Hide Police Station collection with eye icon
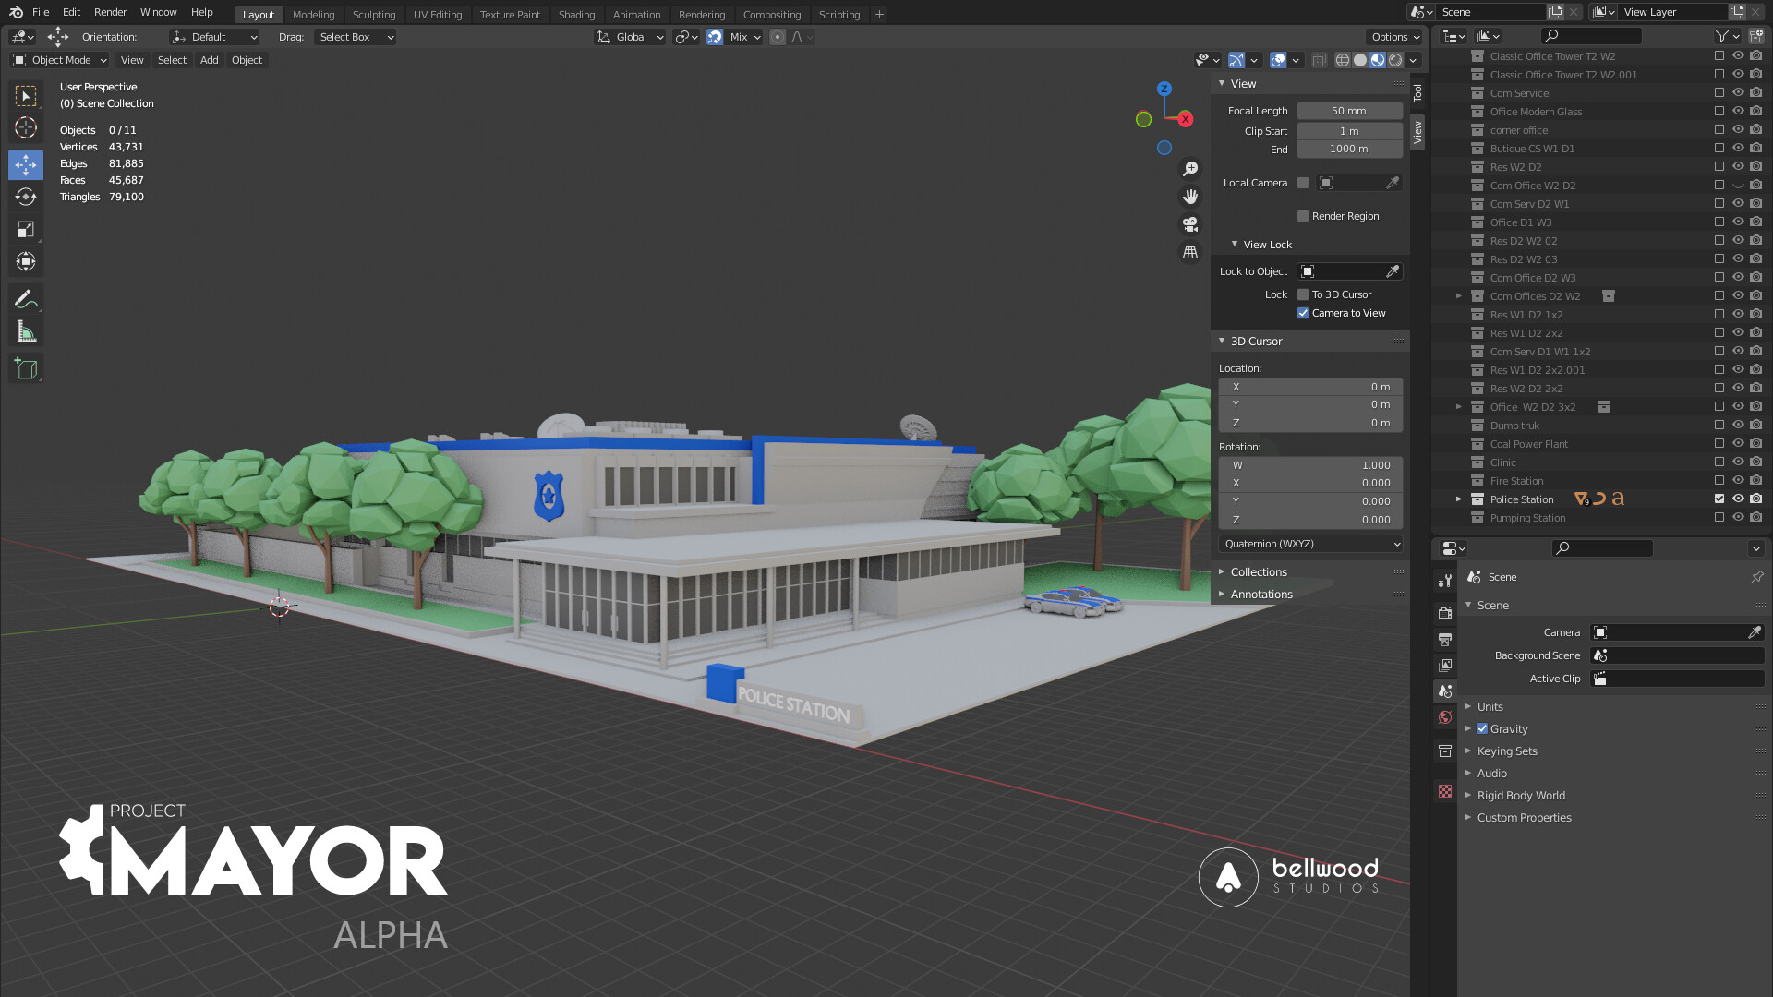Screen dimensions: 1773x997 pyautogui.click(x=1738, y=498)
